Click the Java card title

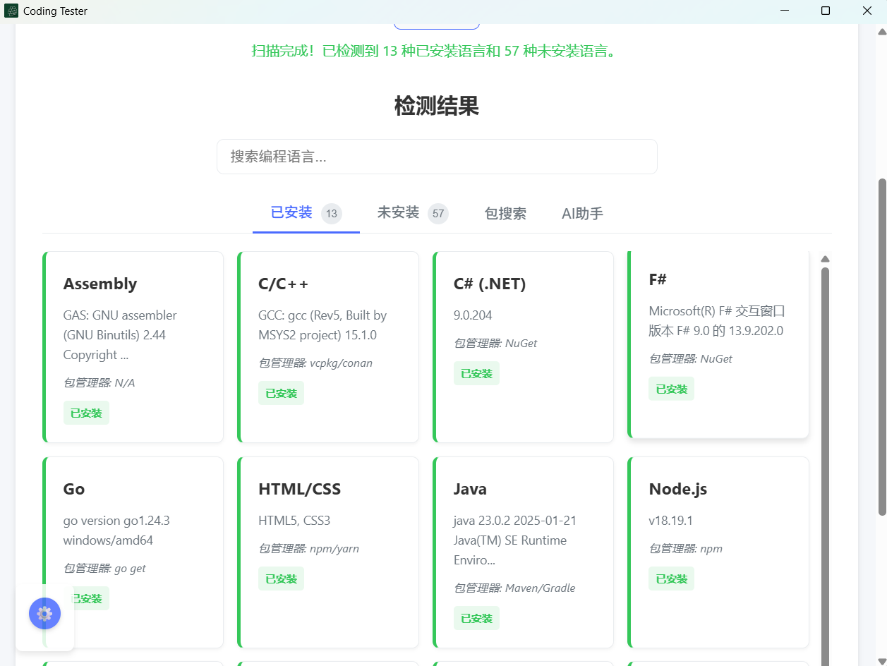click(x=470, y=489)
